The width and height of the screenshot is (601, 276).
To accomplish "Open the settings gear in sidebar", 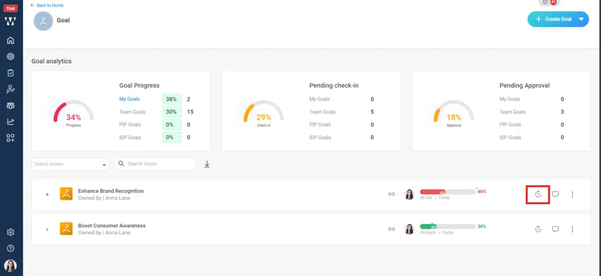I will point(11,233).
